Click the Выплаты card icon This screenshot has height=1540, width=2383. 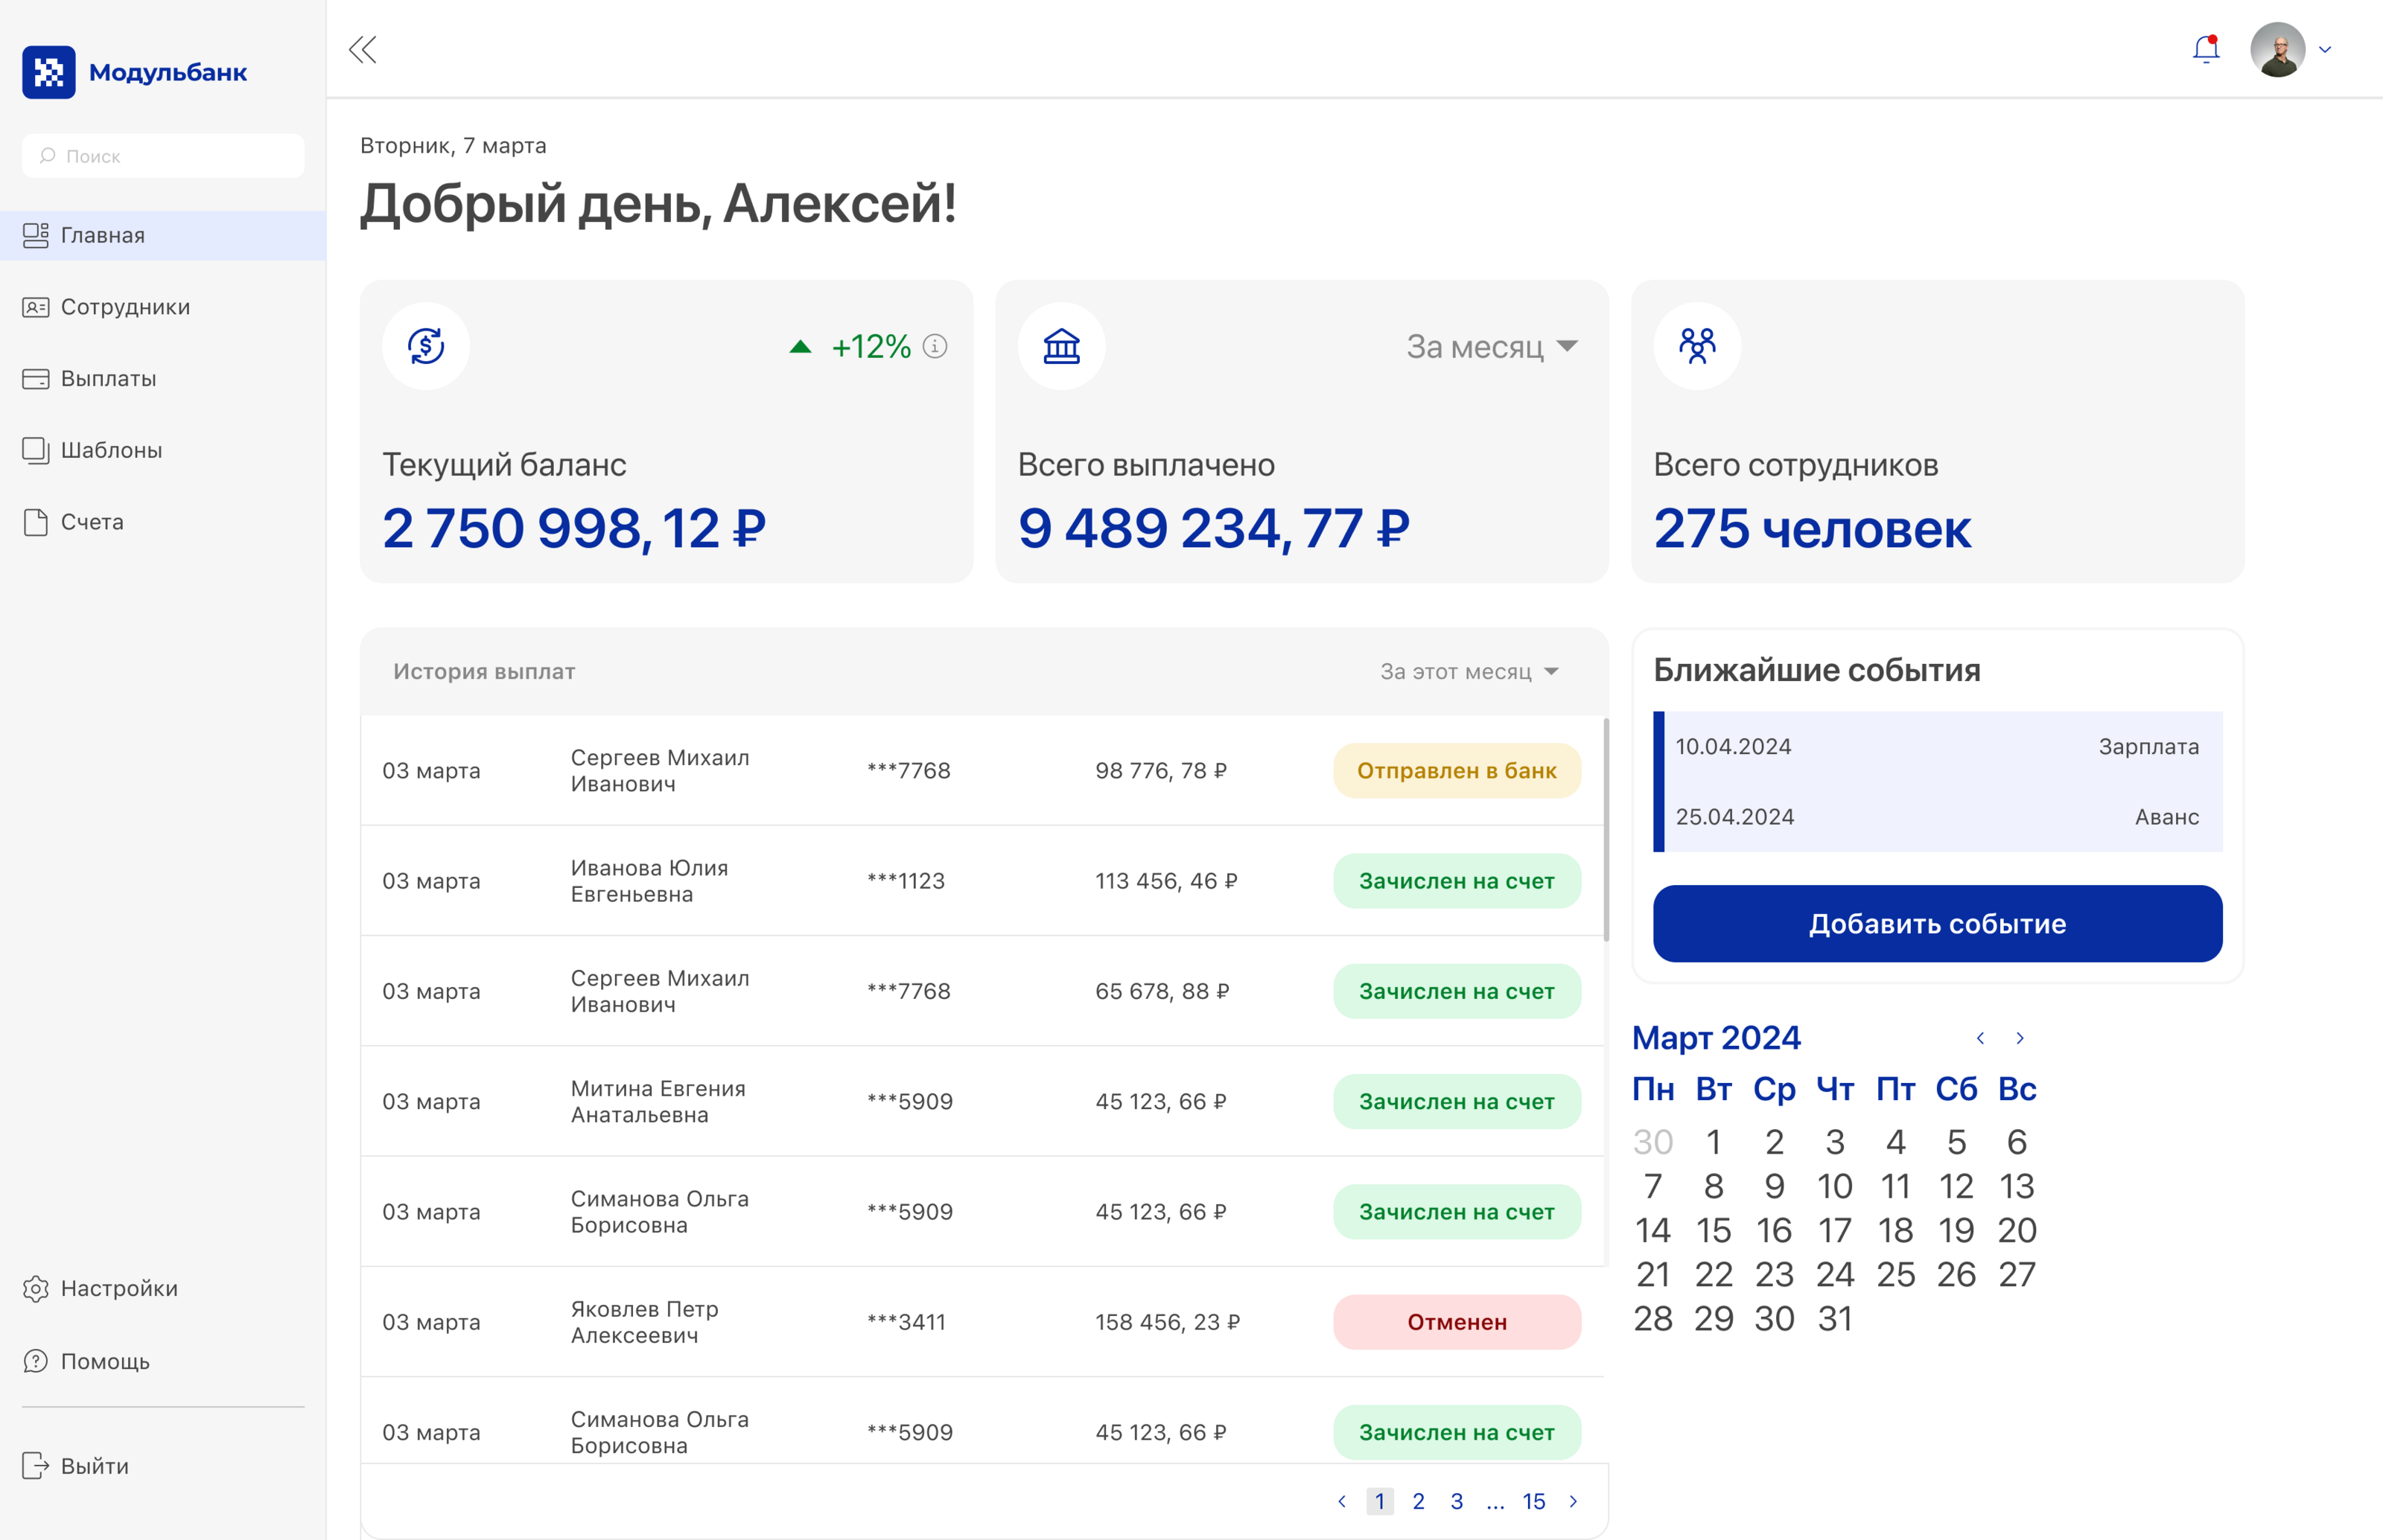36,379
